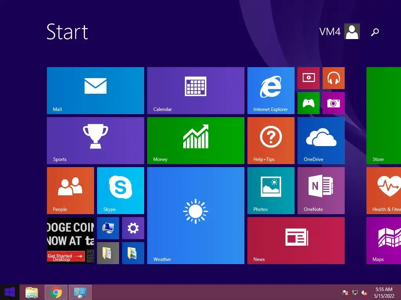Open the Xbox Games controller tile
The width and height of the screenshot is (401, 300).
pos(309,103)
